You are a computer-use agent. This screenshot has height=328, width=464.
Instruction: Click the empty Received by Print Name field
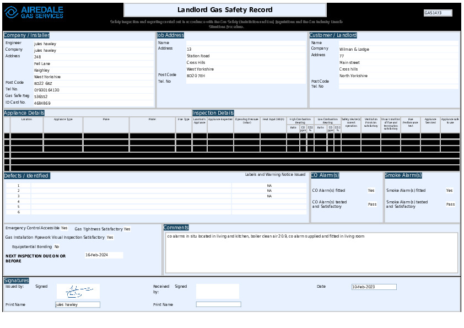pos(218,304)
